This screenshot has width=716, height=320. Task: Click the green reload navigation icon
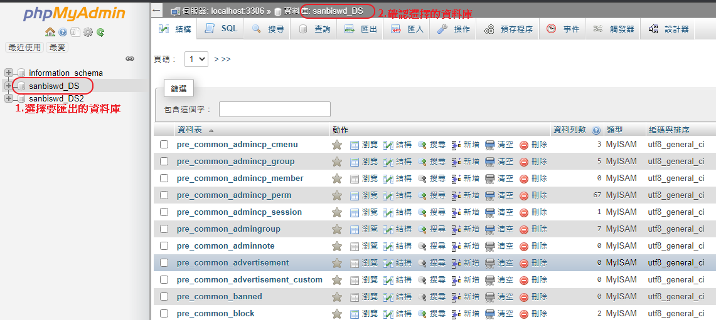pyautogui.click(x=100, y=32)
